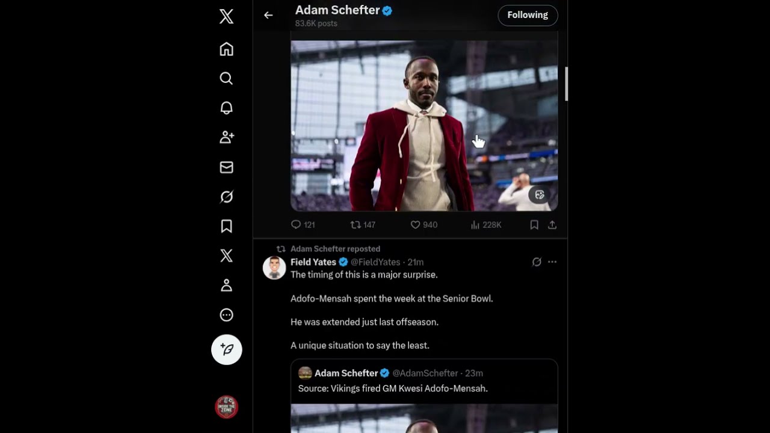The image size is (770, 433).
Task: Click the compose post button
Action: coord(227,349)
